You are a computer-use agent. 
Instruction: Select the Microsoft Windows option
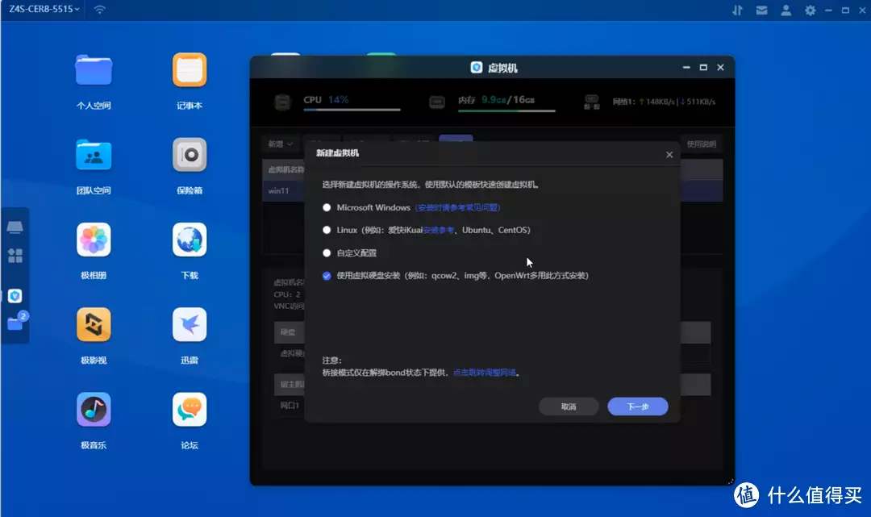click(327, 208)
